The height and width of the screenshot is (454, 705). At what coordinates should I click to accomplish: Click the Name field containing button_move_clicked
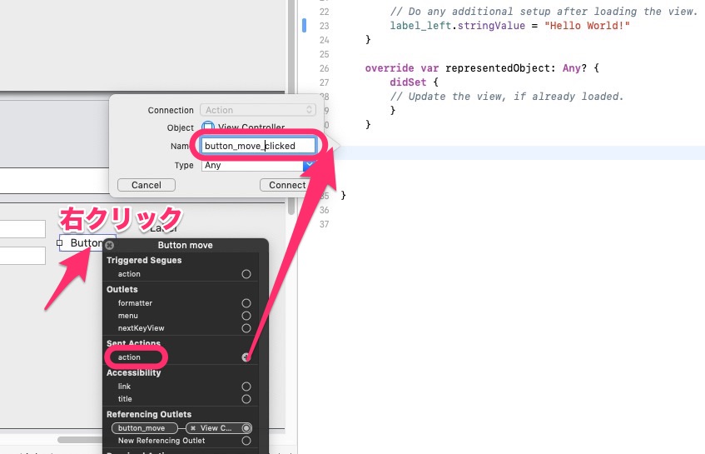click(x=258, y=146)
